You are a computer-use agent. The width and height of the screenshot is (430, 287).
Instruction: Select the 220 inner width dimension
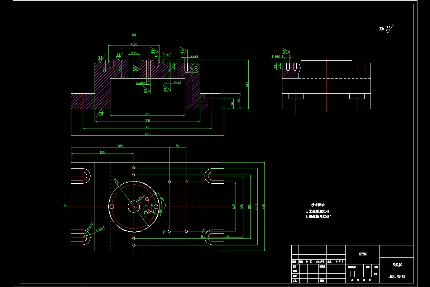click(x=147, y=114)
